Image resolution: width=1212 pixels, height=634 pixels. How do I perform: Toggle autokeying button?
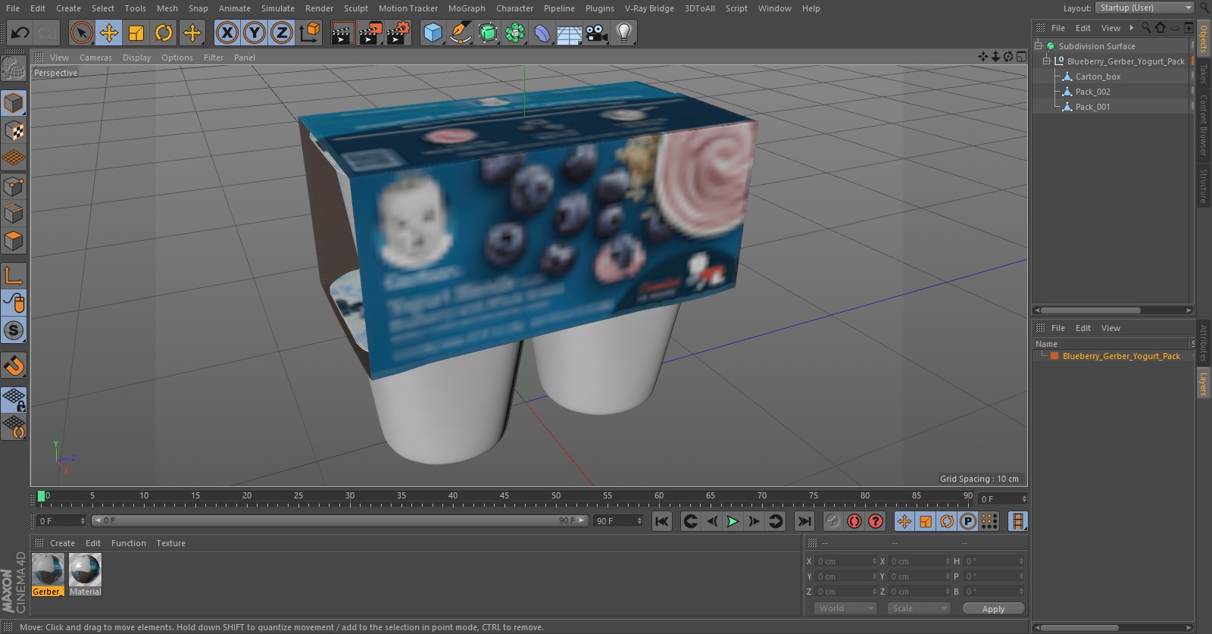coord(854,521)
